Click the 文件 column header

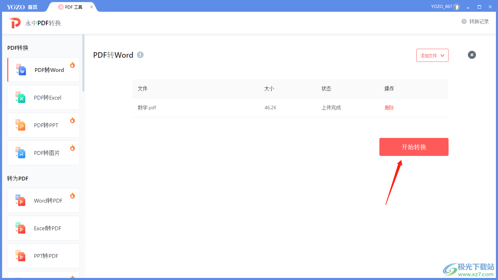pos(142,88)
